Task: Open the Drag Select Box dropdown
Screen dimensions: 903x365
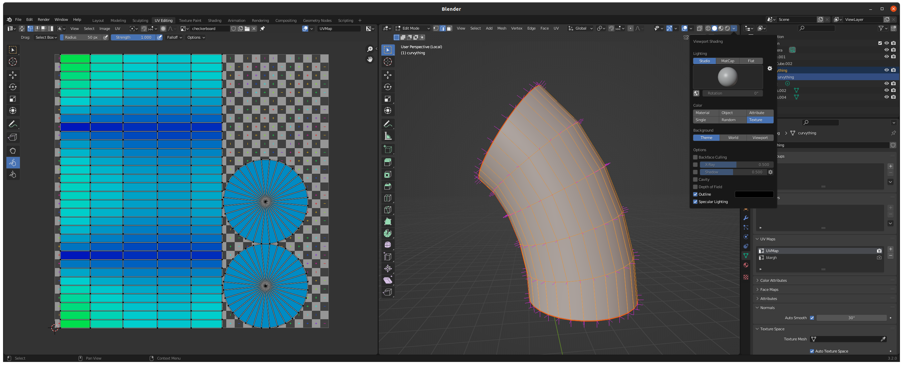Action: (46, 37)
